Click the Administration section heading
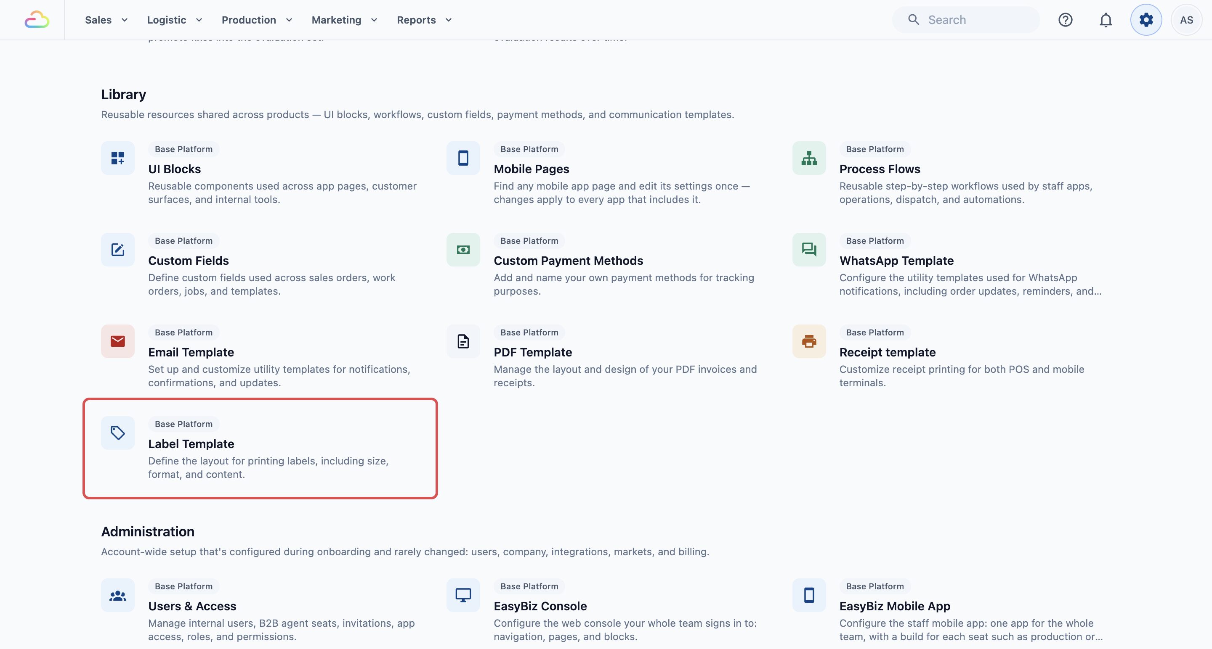Image resolution: width=1212 pixels, height=649 pixels. point(148,531)
